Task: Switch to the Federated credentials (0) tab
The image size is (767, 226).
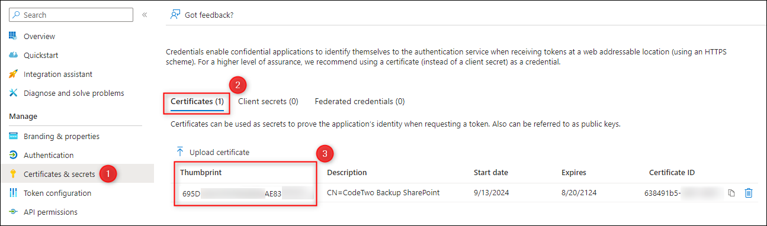Action: click(x=360, y=101)
